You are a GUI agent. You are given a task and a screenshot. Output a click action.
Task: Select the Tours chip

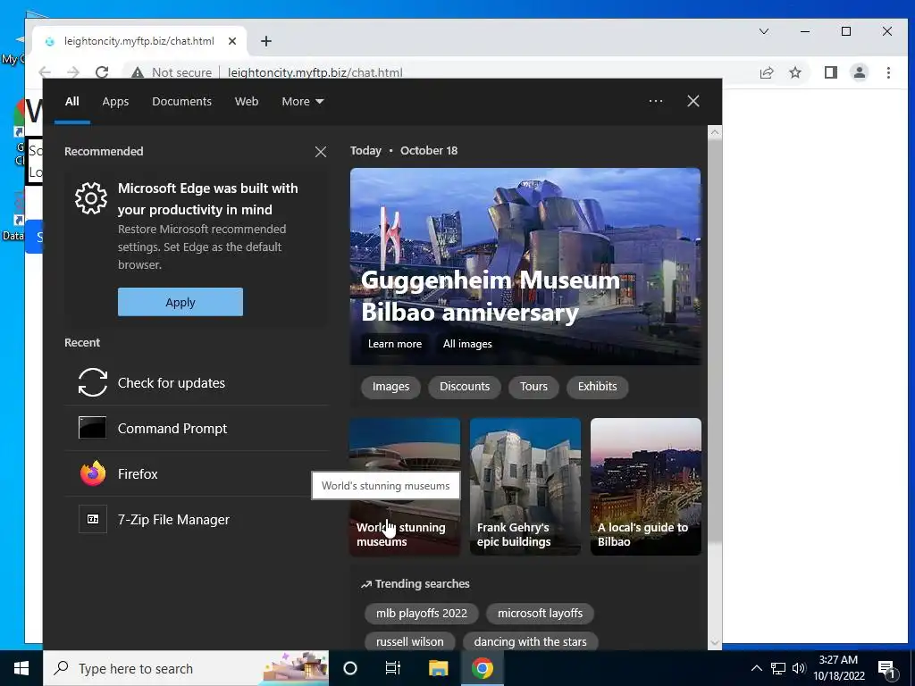(x=533, y=387)
